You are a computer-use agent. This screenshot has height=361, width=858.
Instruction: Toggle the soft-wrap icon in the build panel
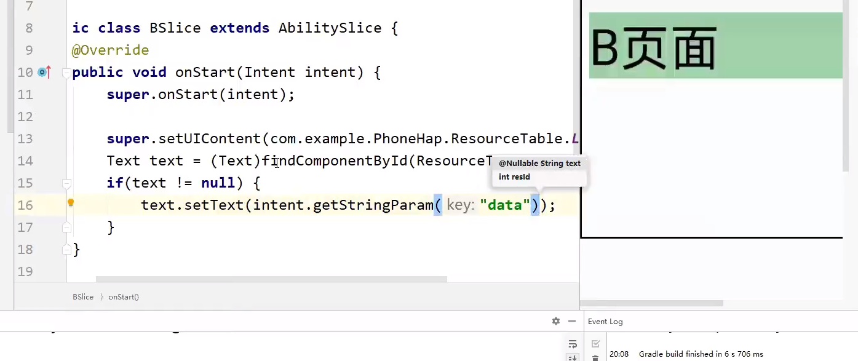[573, 344]
